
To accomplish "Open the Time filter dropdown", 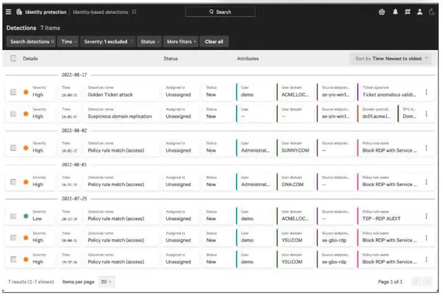I will point(68,41).
